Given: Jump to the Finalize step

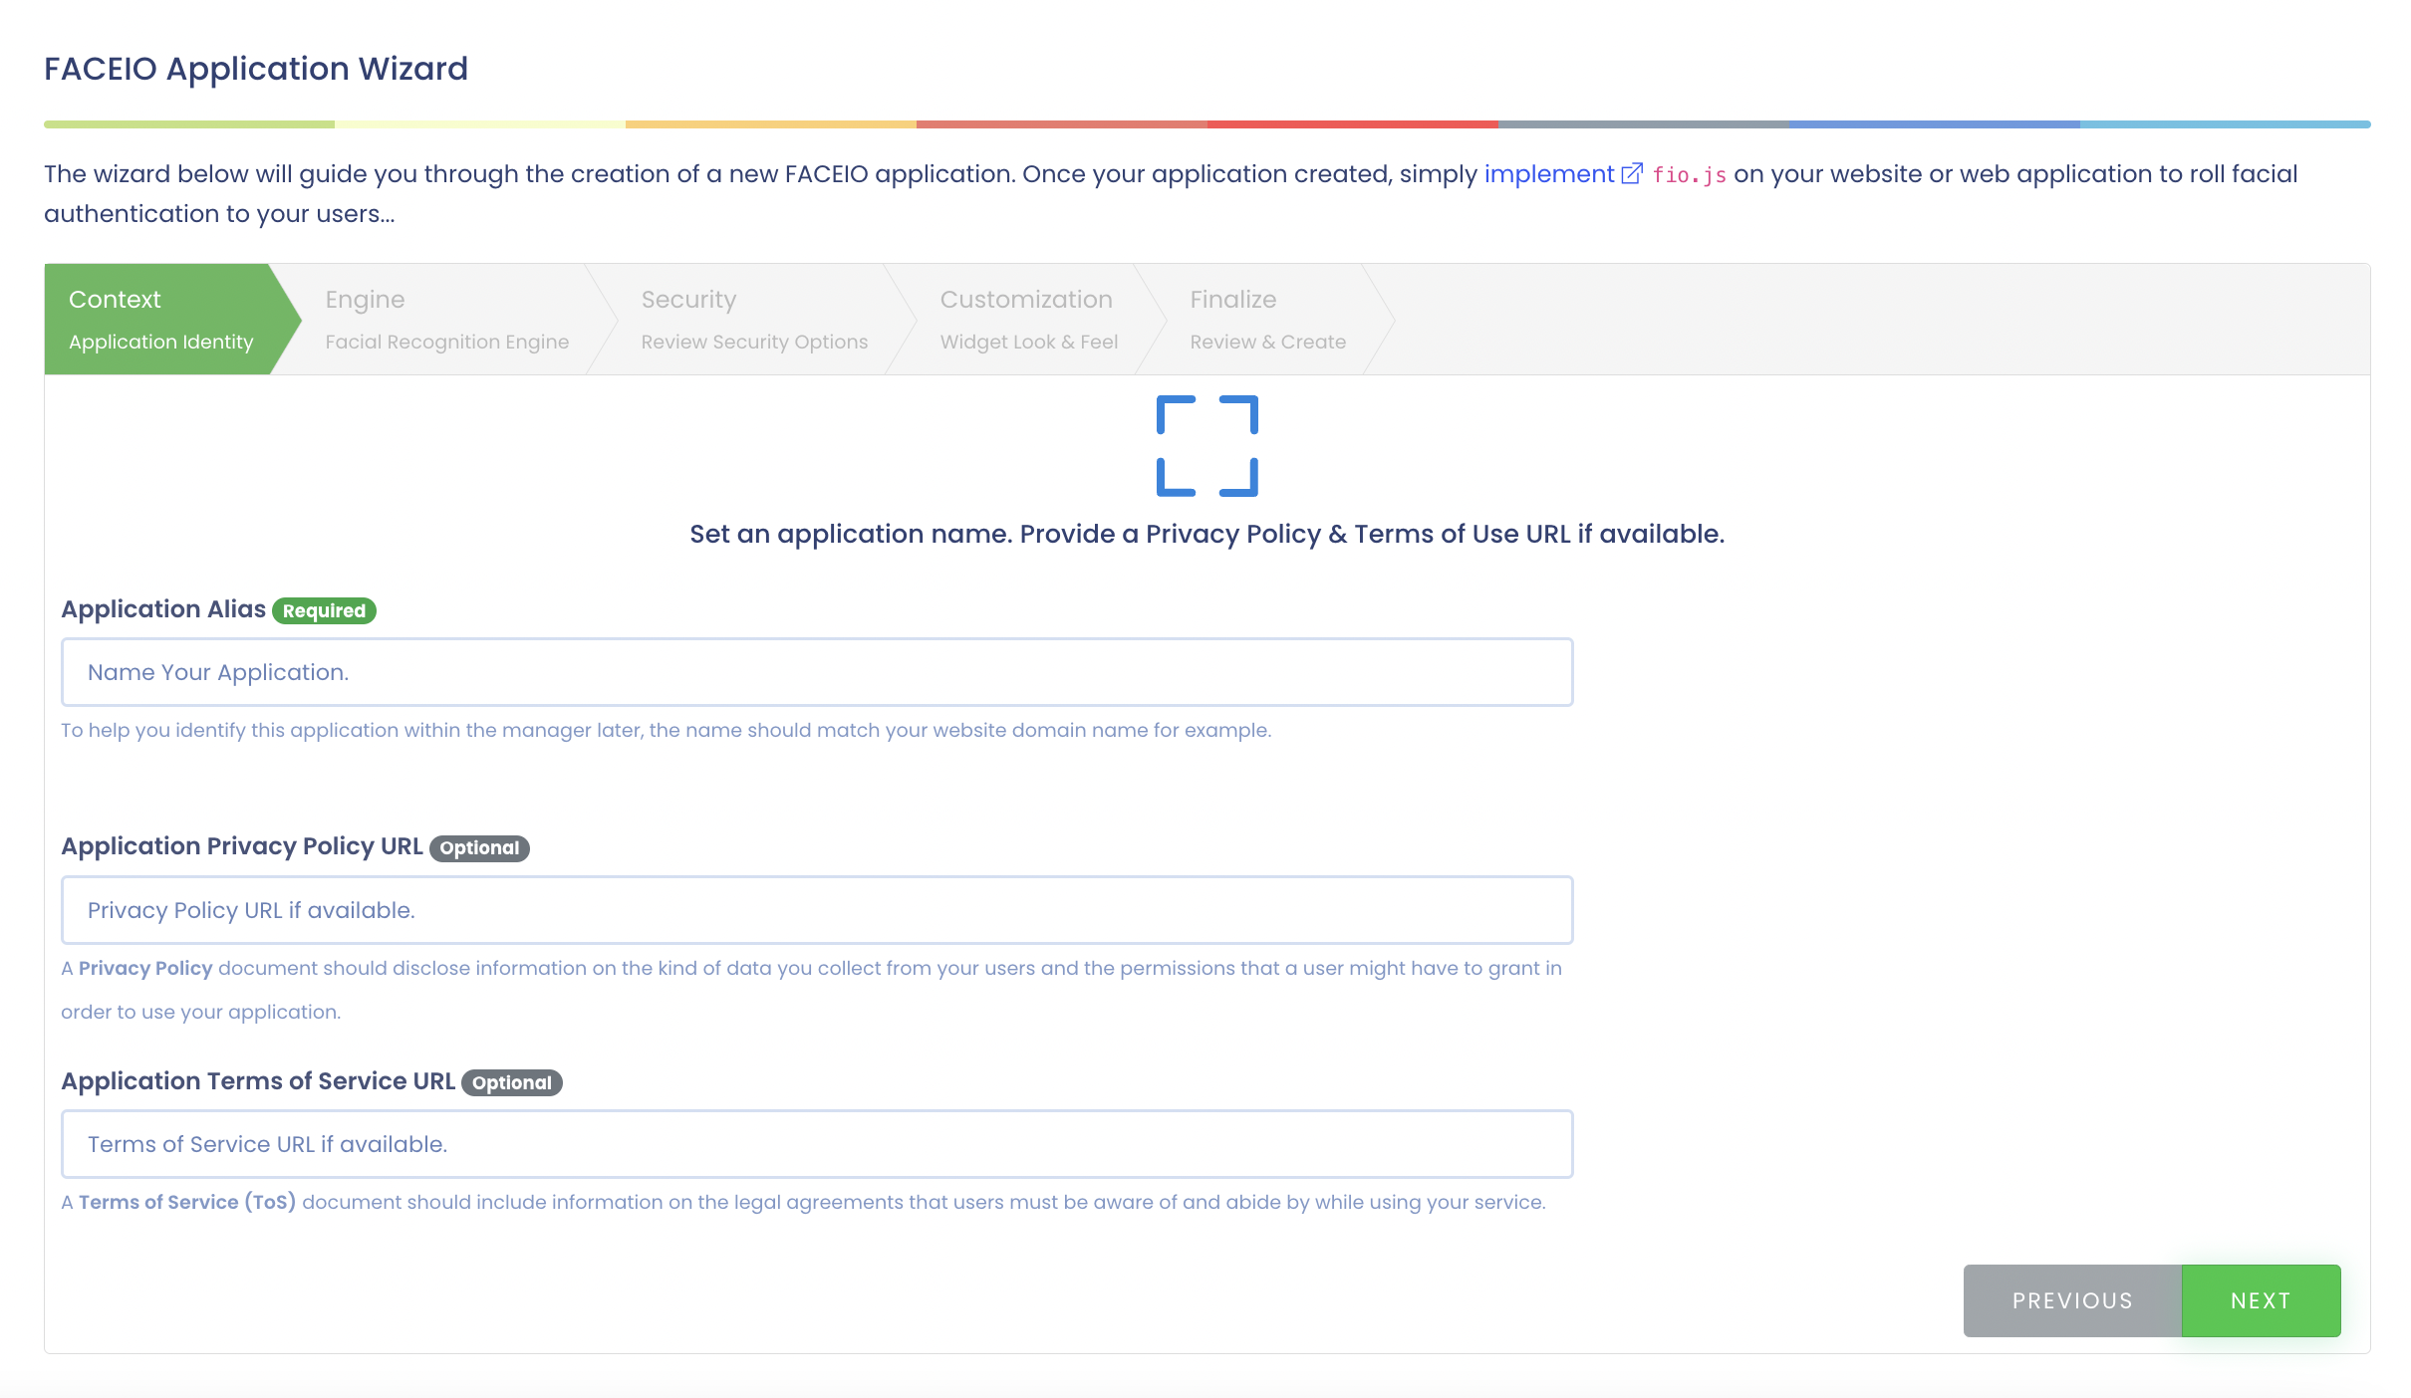Looking at the screenshot, I should pyautogui.click(x=1267, y=320).
